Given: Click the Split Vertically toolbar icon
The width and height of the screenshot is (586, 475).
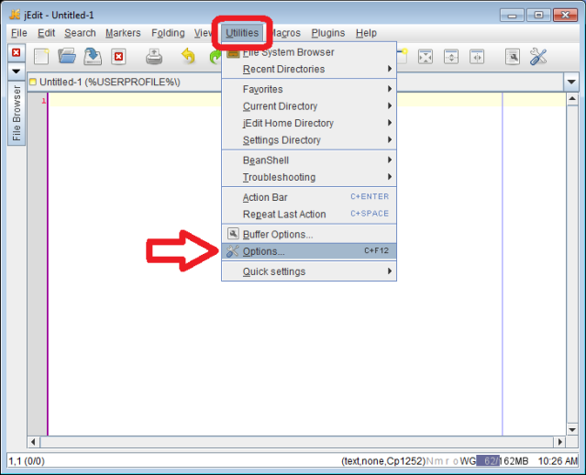Looking at the screenshot, I should [x=477, y=57].
